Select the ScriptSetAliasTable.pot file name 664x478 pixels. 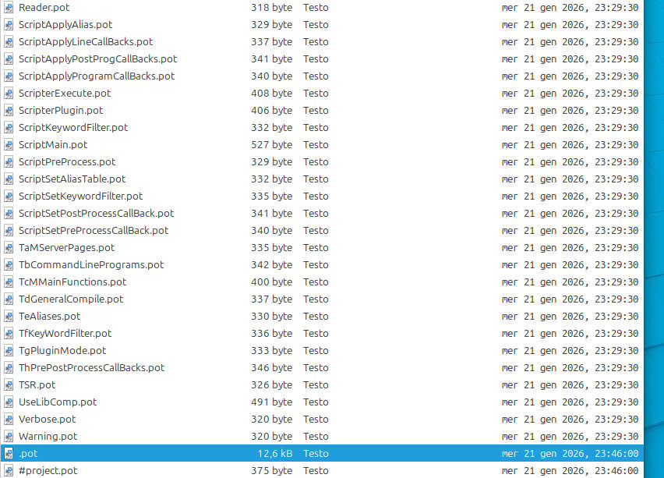(x=72, y=179)
